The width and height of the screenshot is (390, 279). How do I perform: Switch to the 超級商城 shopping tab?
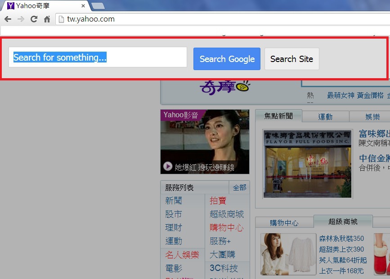[x=343, y=221]
